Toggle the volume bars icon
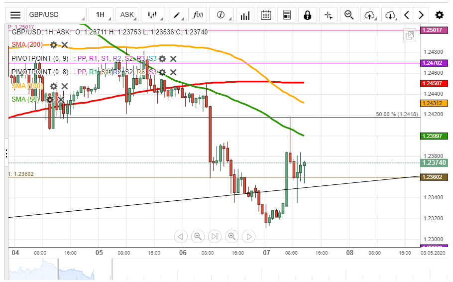Screen dimensions: 453x282 coord(245,15)
